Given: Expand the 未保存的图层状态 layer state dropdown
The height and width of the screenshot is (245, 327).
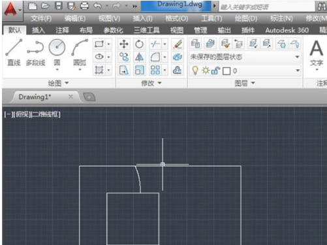Looking at the screenshot, I should tap(297, 57).
